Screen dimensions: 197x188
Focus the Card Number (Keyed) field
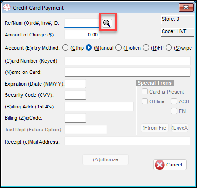(128, 61)
